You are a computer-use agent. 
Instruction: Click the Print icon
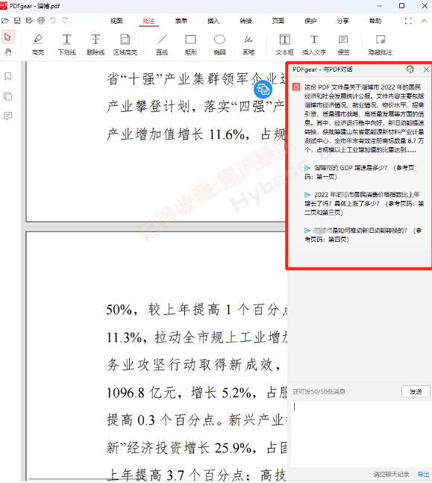click(x=41, y=21)
